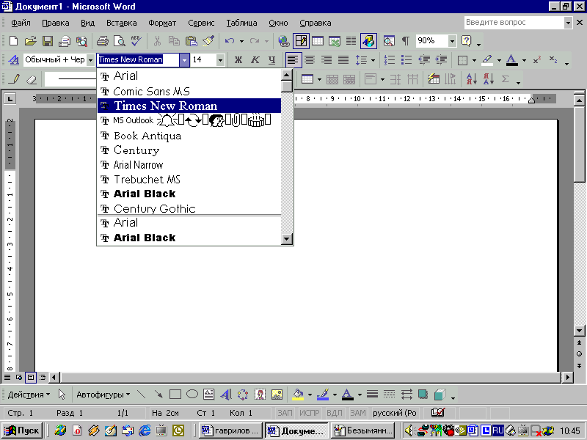
Task: Toggle underline formatting Ч
Action: [x=271, y=60]
